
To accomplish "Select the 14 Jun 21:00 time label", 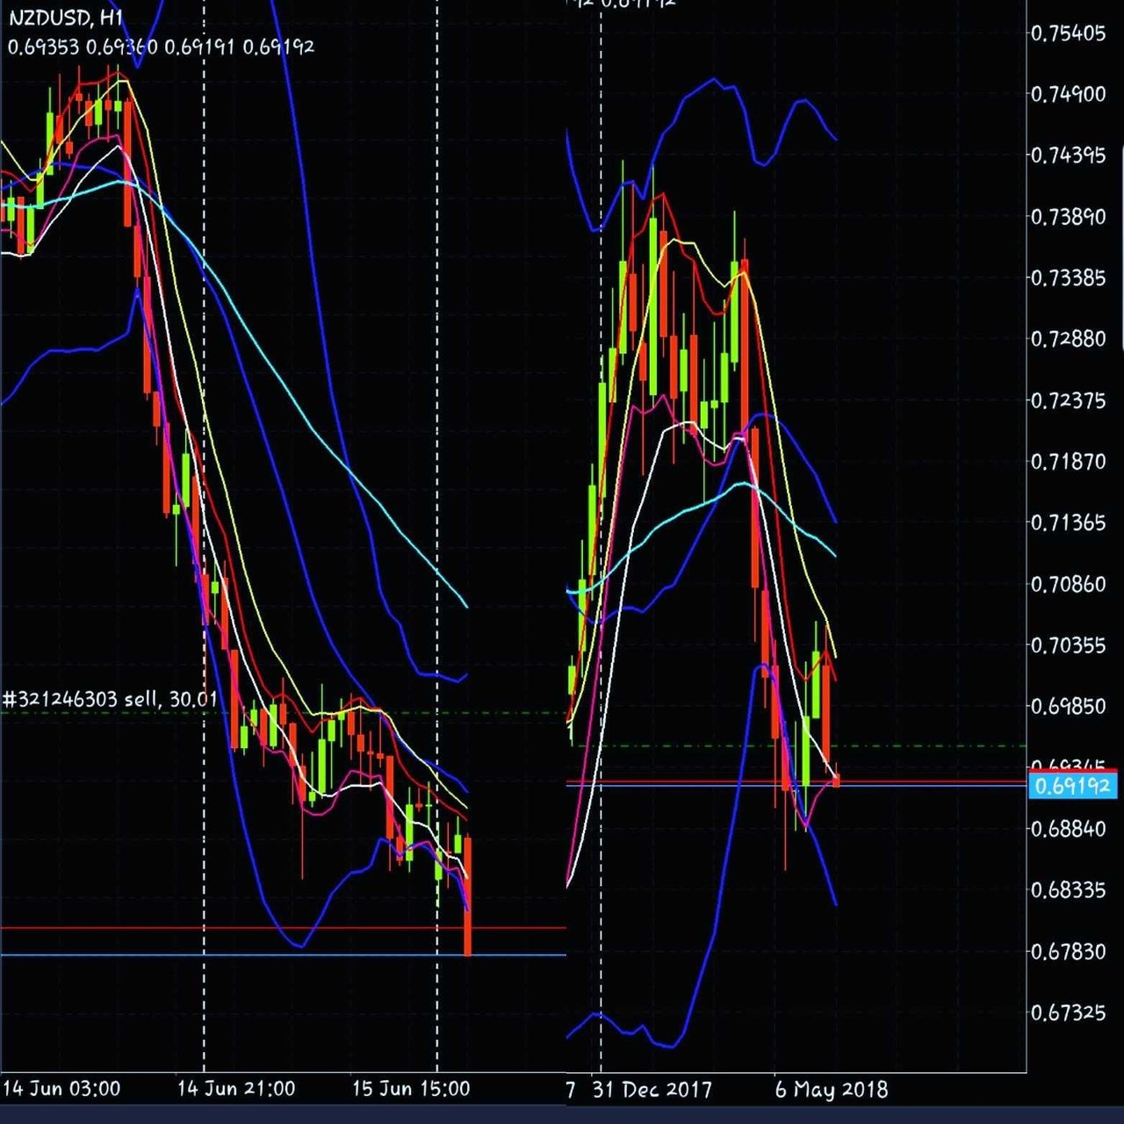I will 236,1089.
